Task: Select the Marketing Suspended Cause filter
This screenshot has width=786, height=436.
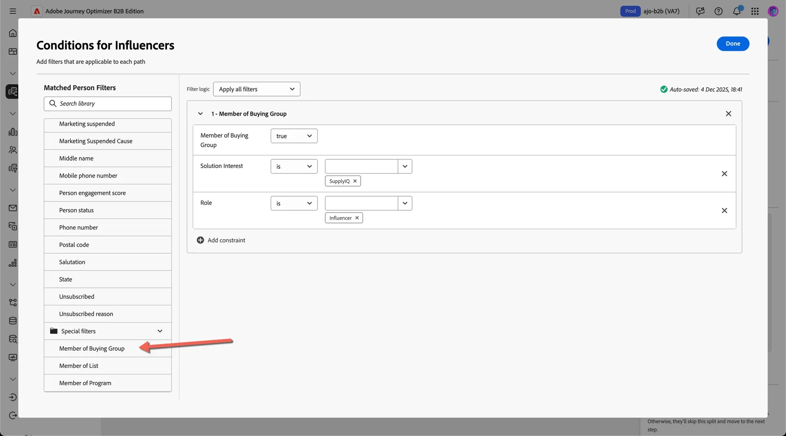Action: (108, 141)
